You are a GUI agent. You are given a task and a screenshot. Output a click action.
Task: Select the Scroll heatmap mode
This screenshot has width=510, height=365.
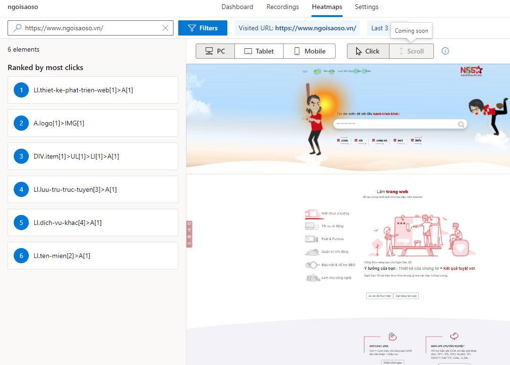coord(411,51)
